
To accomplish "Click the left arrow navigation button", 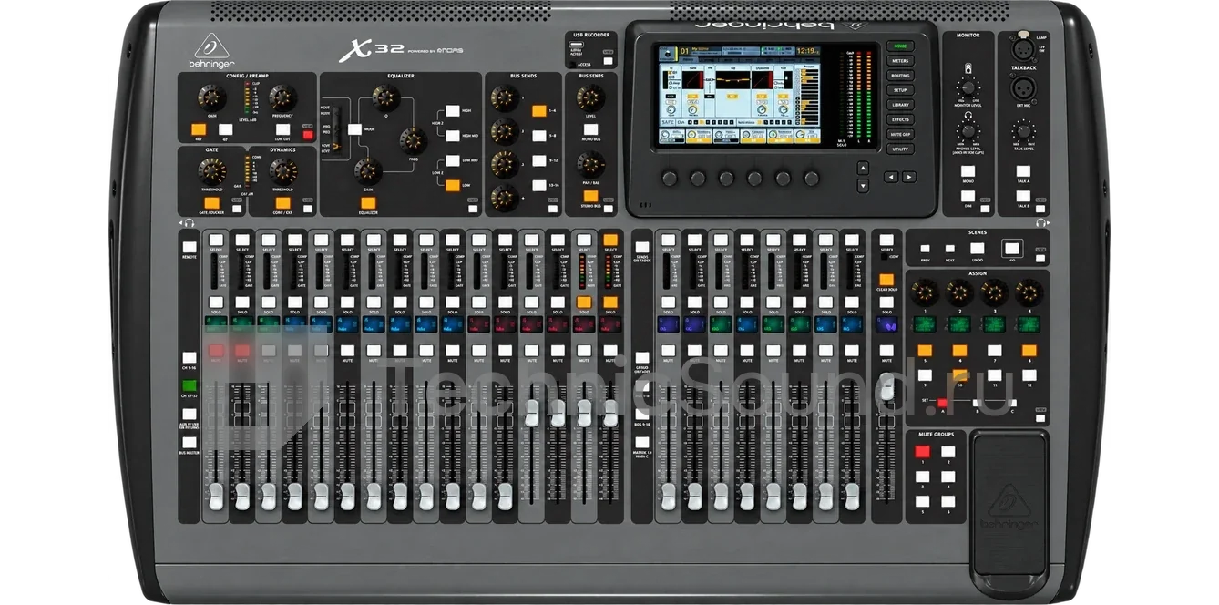I will coord(891,177).
